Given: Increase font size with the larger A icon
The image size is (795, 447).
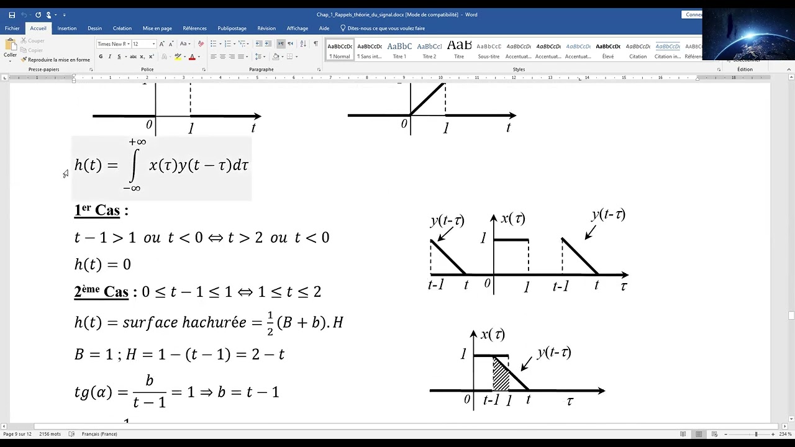Looking at the screenshot, I should coord(162,44).
